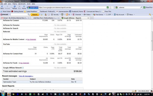Screen dimensions: 153x96
Task: Click the search bar magnifier icon
Action: tap(141, 7)
